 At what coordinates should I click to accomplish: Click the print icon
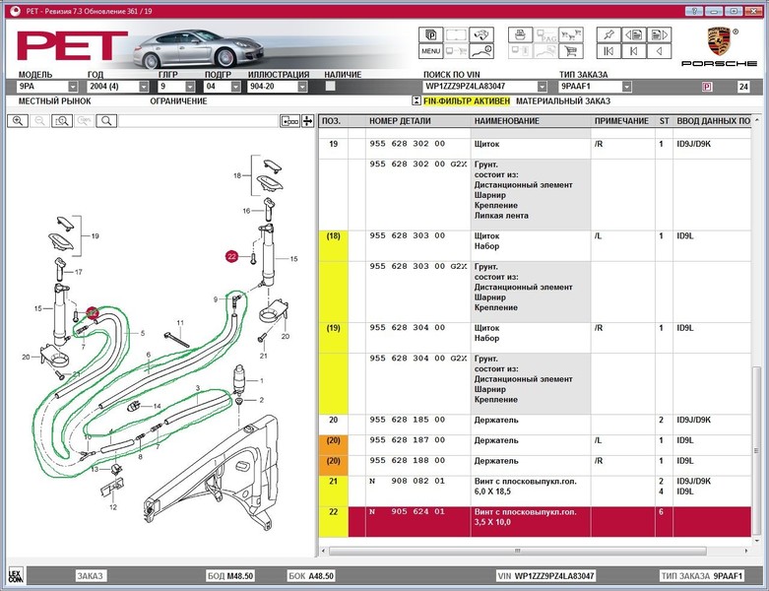tap(520, 34)
